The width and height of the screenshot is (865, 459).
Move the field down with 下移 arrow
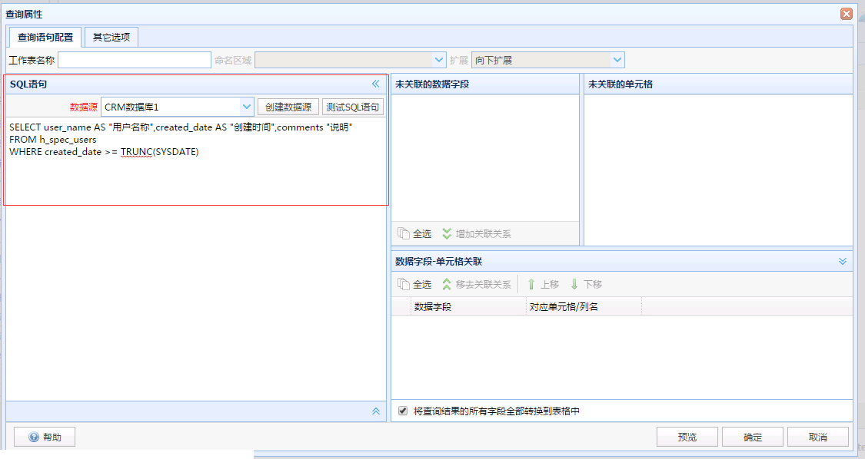click(x=574, y=284)
